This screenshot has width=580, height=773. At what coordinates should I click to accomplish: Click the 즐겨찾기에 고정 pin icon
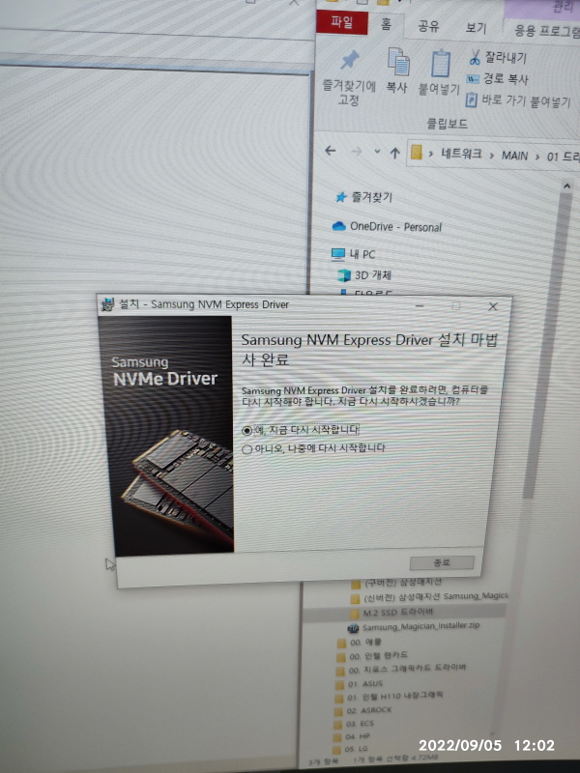coord(349,60)
